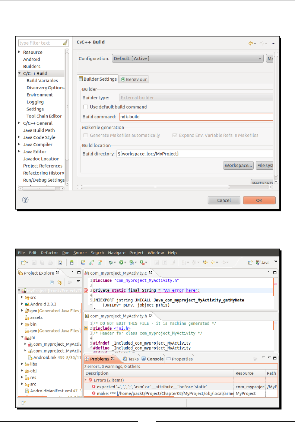Viewport: 295px width, 425px height.
Task: Click the Print toolbar icon
Action: (51, 262)
